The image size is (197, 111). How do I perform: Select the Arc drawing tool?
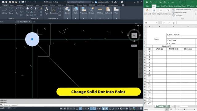(x=17, y=10)
